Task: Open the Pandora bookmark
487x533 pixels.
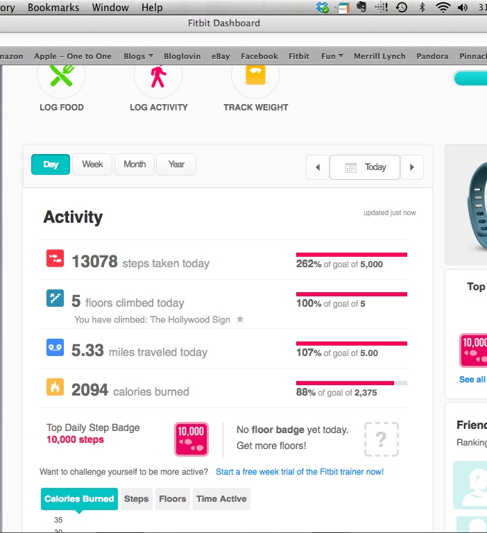Action: 432,56
